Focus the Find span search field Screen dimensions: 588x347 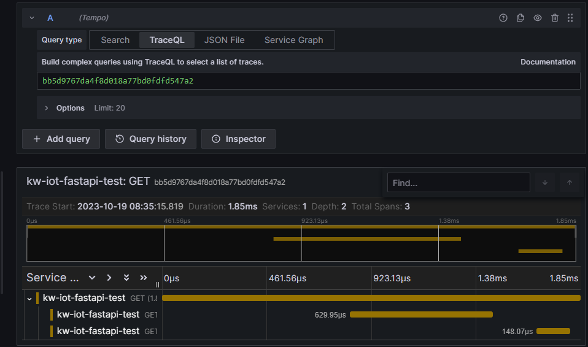pos(458,182)
